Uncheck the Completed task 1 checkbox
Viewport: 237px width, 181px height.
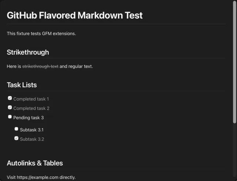pyautogui.click(x=10, y=98)
